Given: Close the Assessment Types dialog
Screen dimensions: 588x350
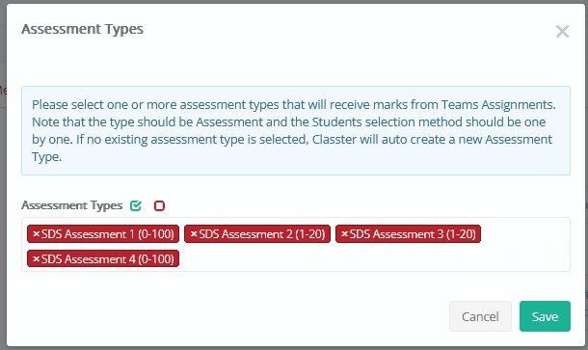Looking at the screenshot, I should pyautogui.click(x=562, y=32).
